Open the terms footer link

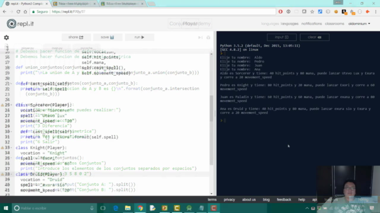(212, 200)
